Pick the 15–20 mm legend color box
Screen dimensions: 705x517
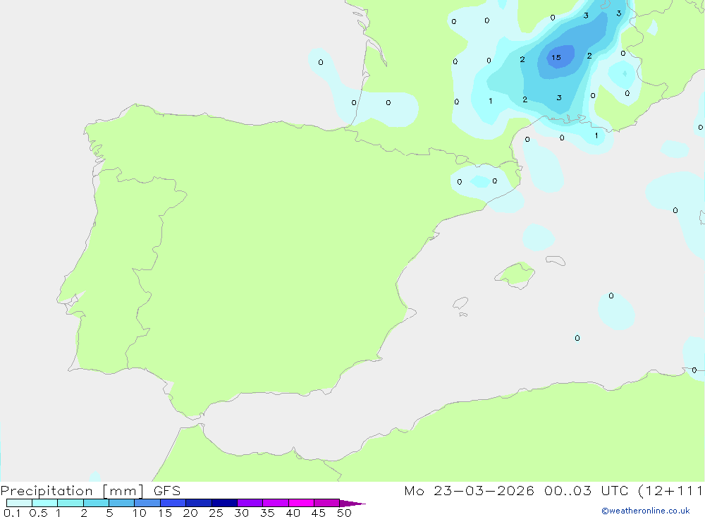click(173, 503)
